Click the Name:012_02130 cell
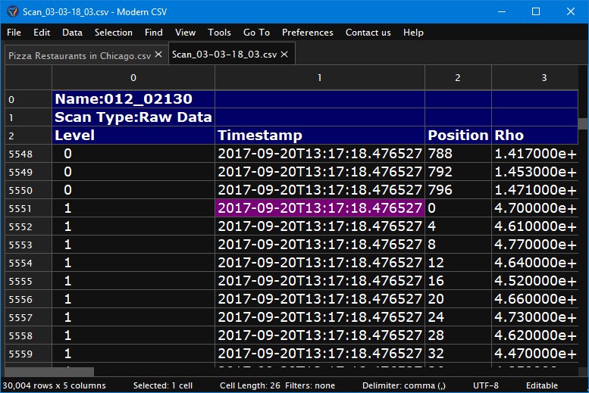 pyautogui.click(x=133, y=99)
